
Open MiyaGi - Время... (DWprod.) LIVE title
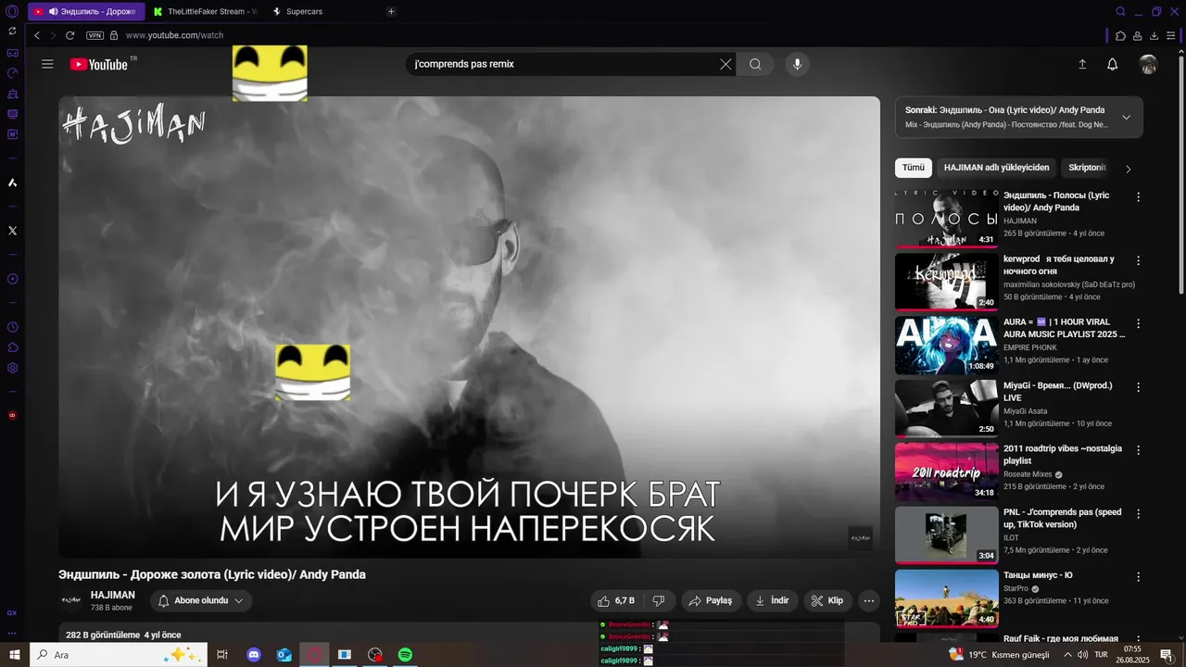click(x=1058, y=391)
